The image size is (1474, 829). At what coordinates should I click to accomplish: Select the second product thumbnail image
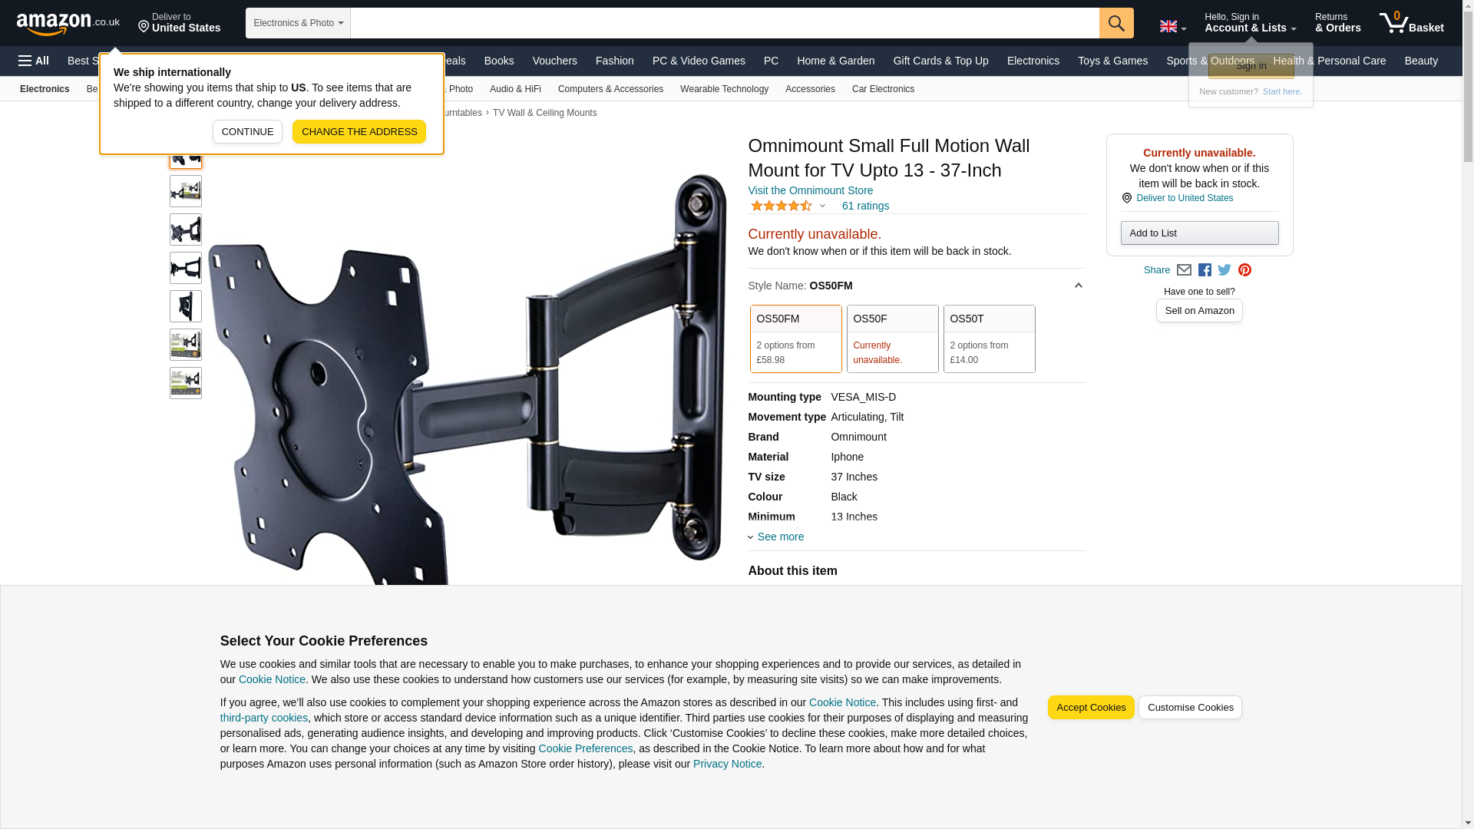(186, 191)
